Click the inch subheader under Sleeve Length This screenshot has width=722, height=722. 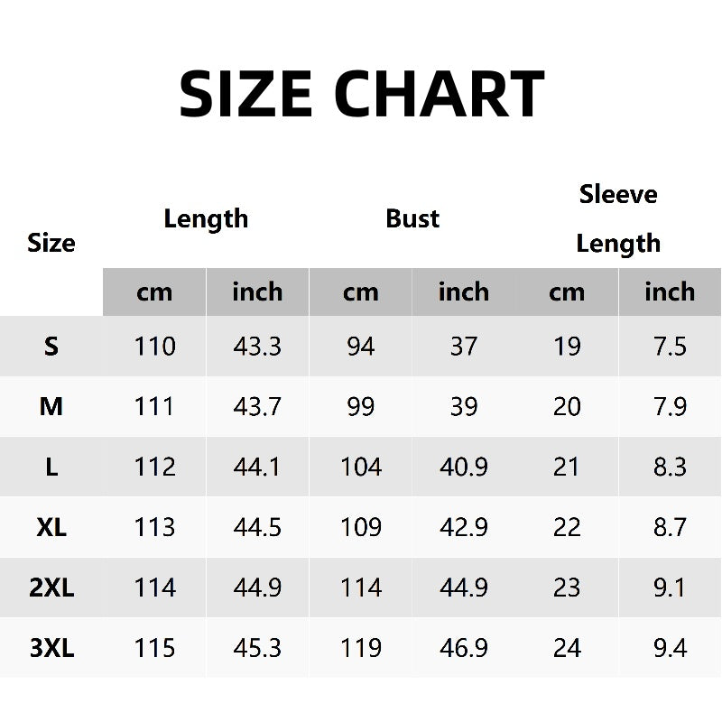click(x=670, y=292)
